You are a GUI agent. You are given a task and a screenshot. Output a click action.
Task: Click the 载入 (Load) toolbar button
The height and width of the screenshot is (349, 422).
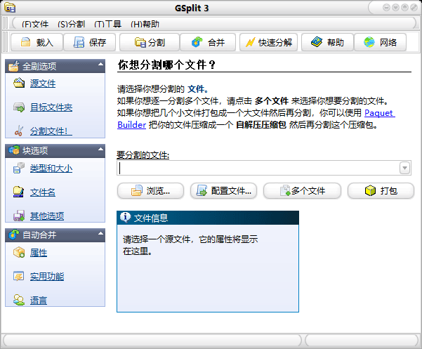tap(37, 42)
